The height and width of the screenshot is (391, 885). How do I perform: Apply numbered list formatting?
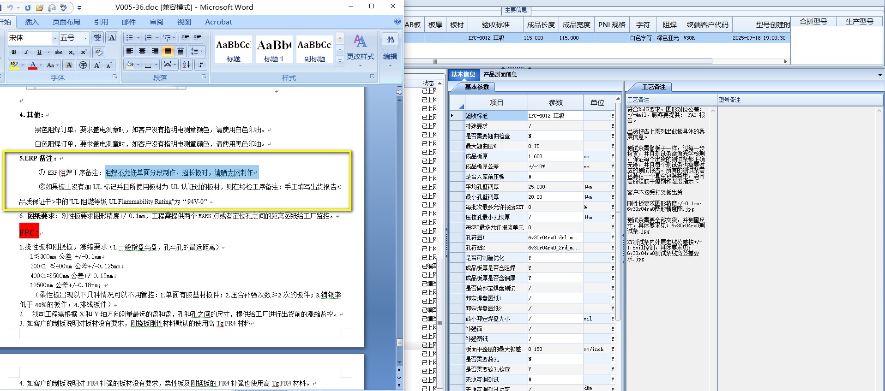[148, 38]
